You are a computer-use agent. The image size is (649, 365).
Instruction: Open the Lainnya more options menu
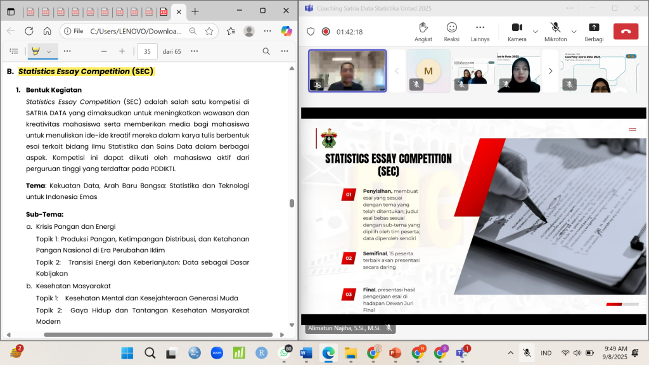[x=480, y=30]
